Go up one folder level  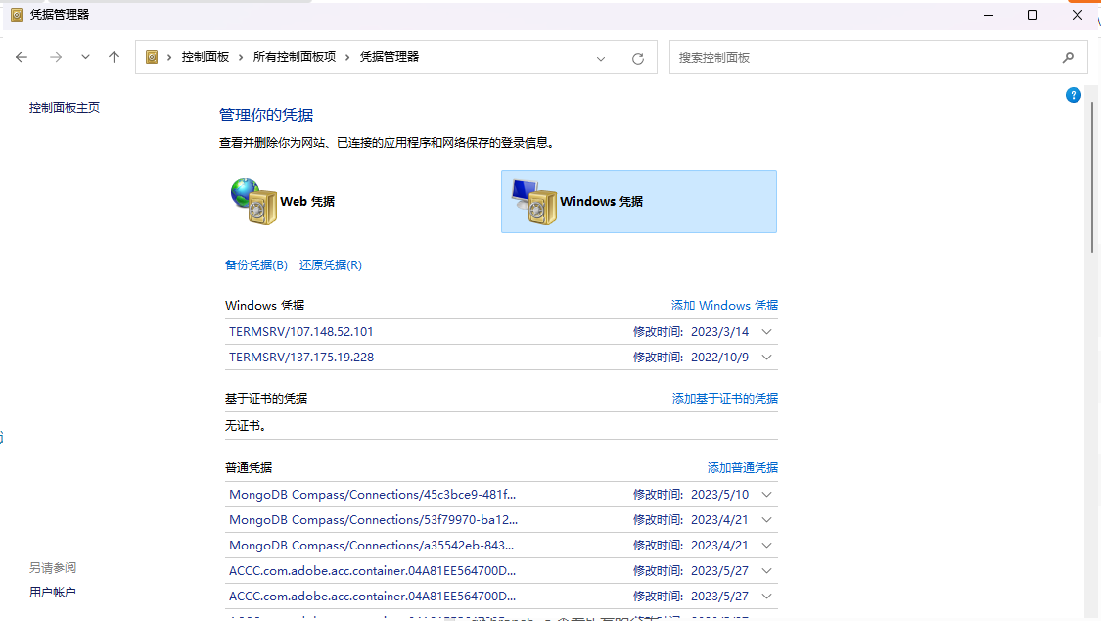point(114,57)
